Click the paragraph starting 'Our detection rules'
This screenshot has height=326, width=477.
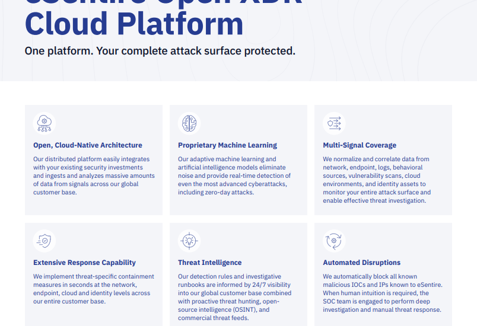click(x=234, y=297)
